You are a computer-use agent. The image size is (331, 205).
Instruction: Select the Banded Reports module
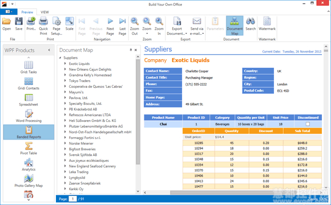[29, 132]
